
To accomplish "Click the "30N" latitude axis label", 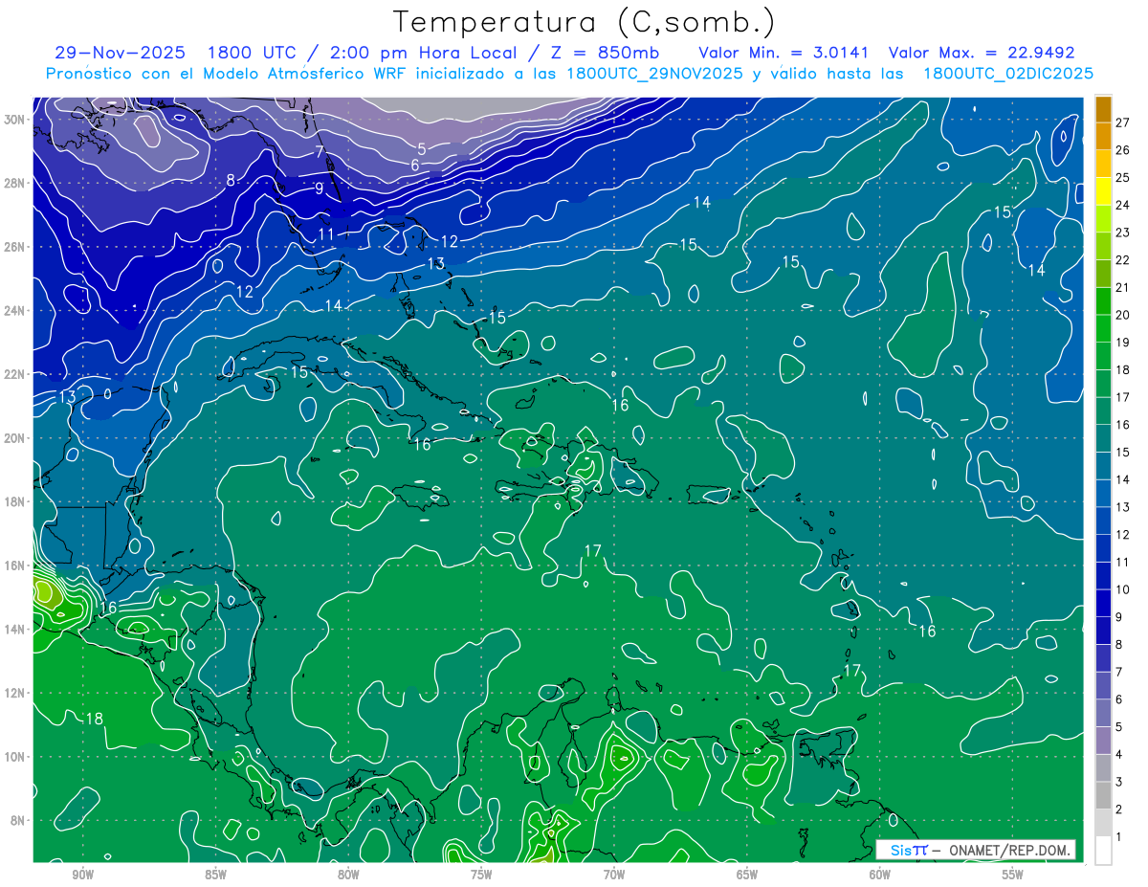I will coord(16,120).
